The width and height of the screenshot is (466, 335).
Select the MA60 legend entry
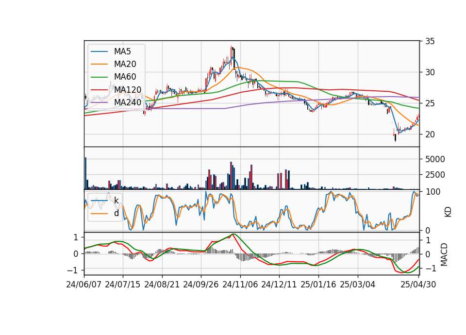(x=125, y=77)
